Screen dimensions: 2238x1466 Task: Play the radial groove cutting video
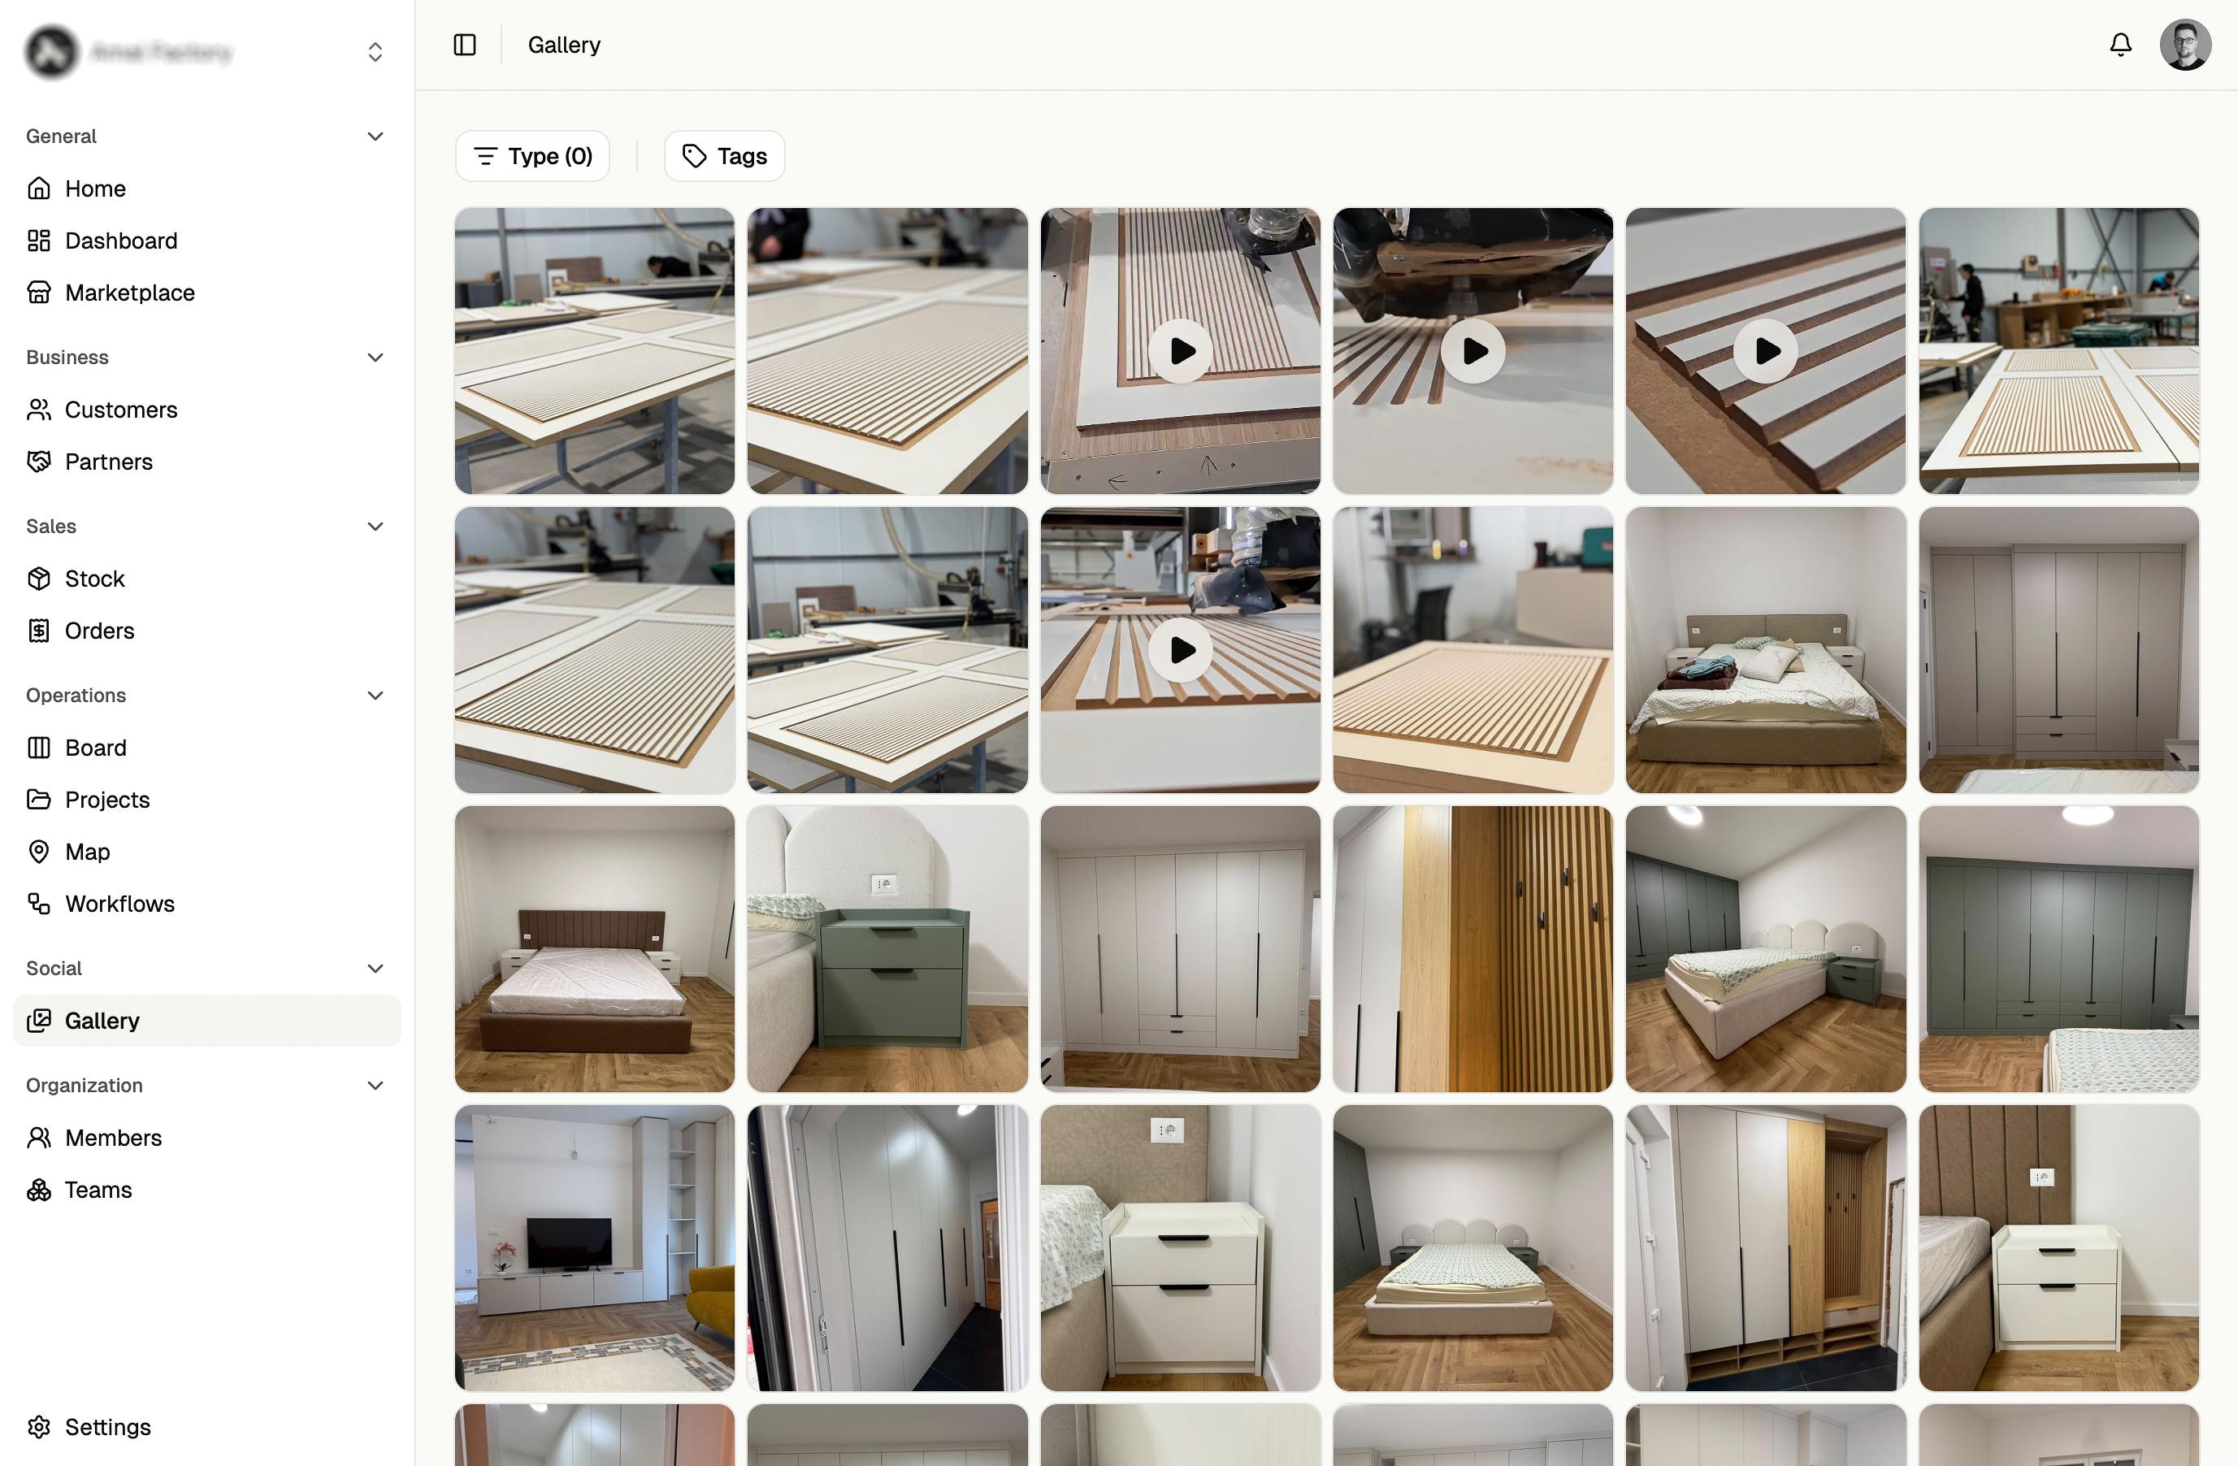(1472, 351)
